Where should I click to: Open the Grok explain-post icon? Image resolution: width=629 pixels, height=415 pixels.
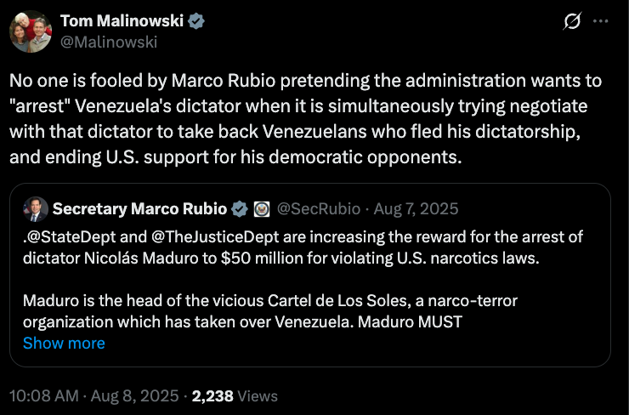(572, 22)
